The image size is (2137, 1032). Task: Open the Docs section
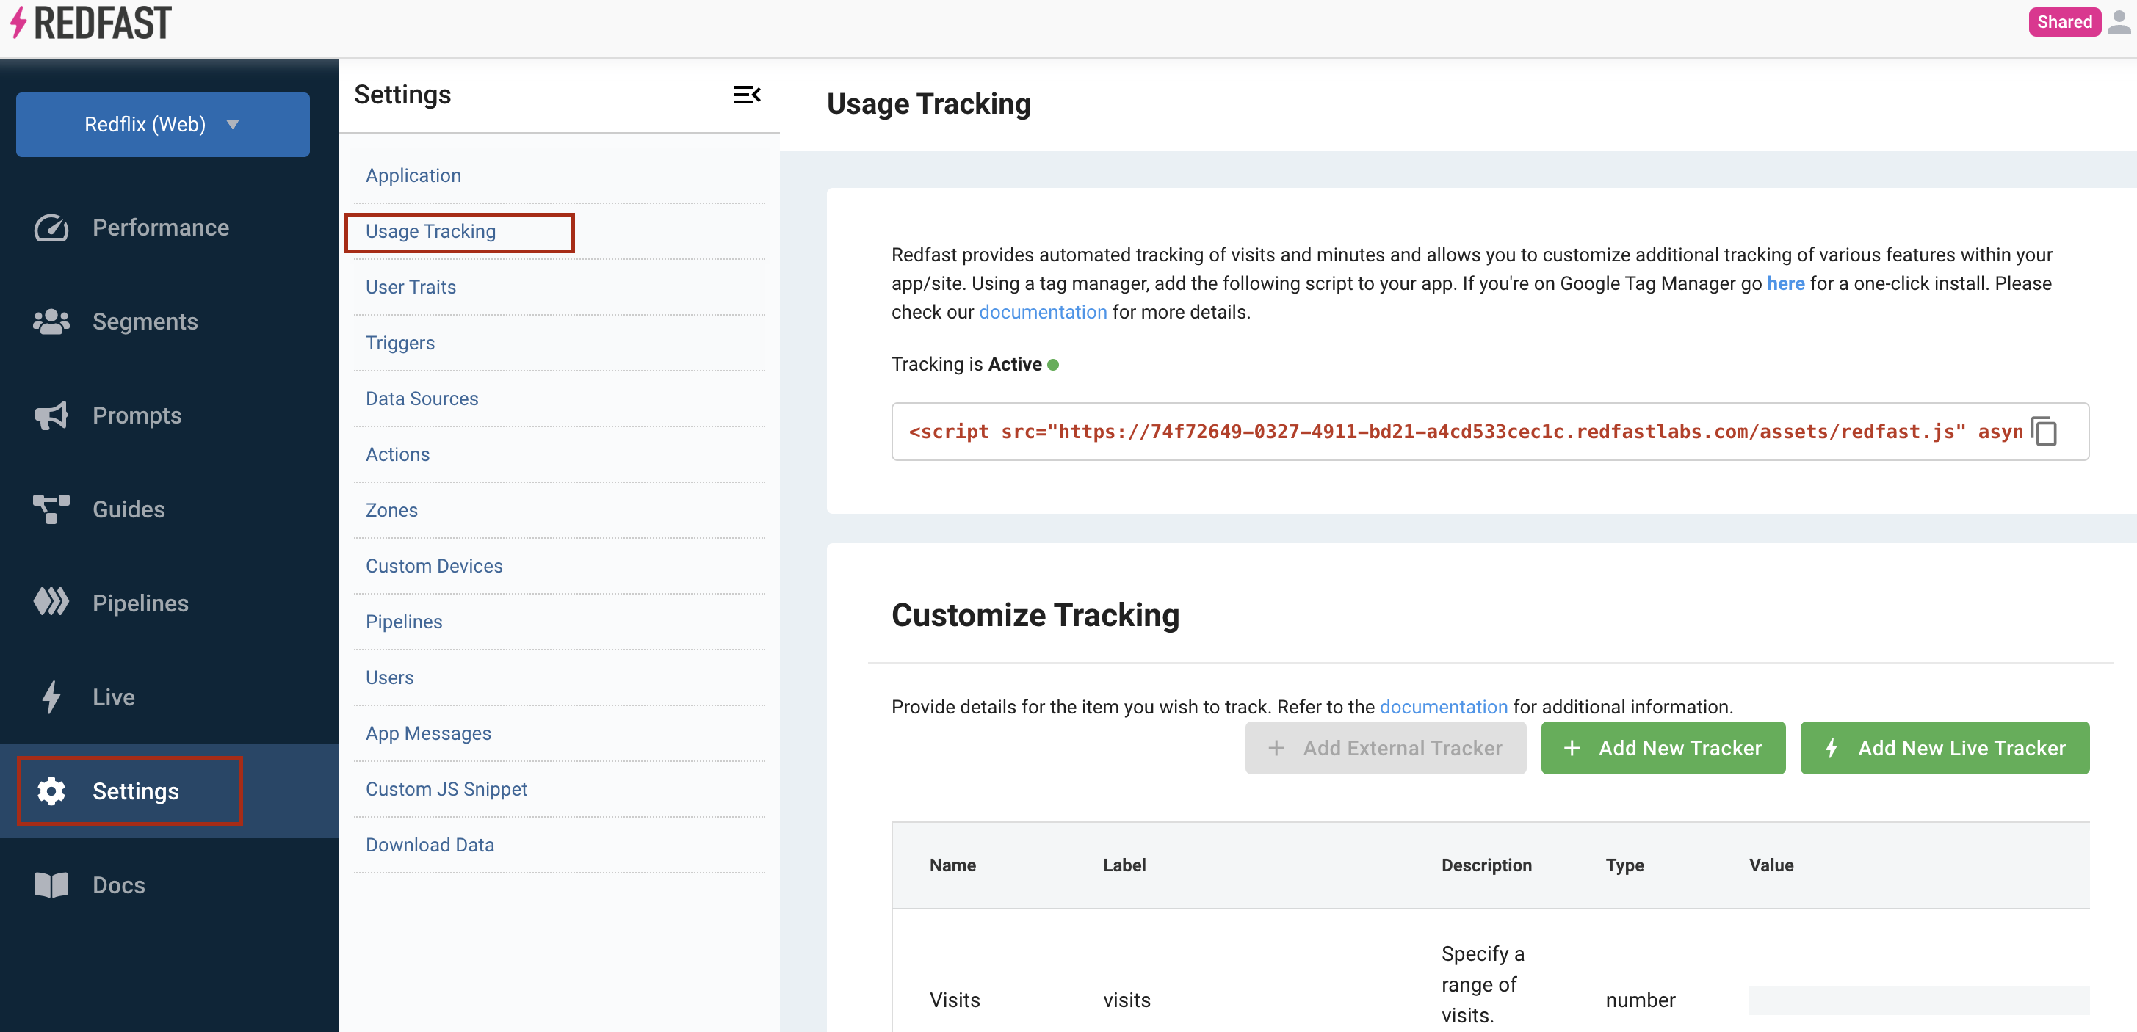tap(119, 884)
